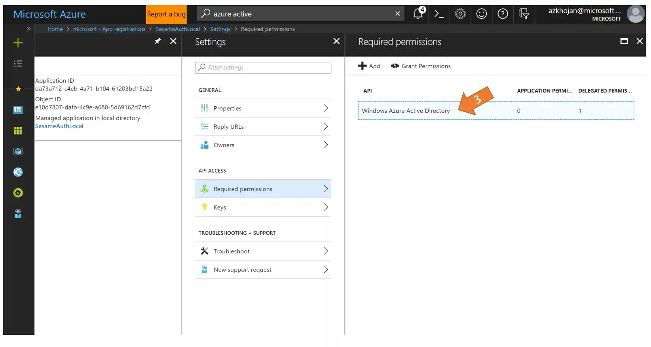The height and width of the screenshot is (347, 651).
Task: Select the Windows Azure Active Directory row
Action: coord(496,111)
